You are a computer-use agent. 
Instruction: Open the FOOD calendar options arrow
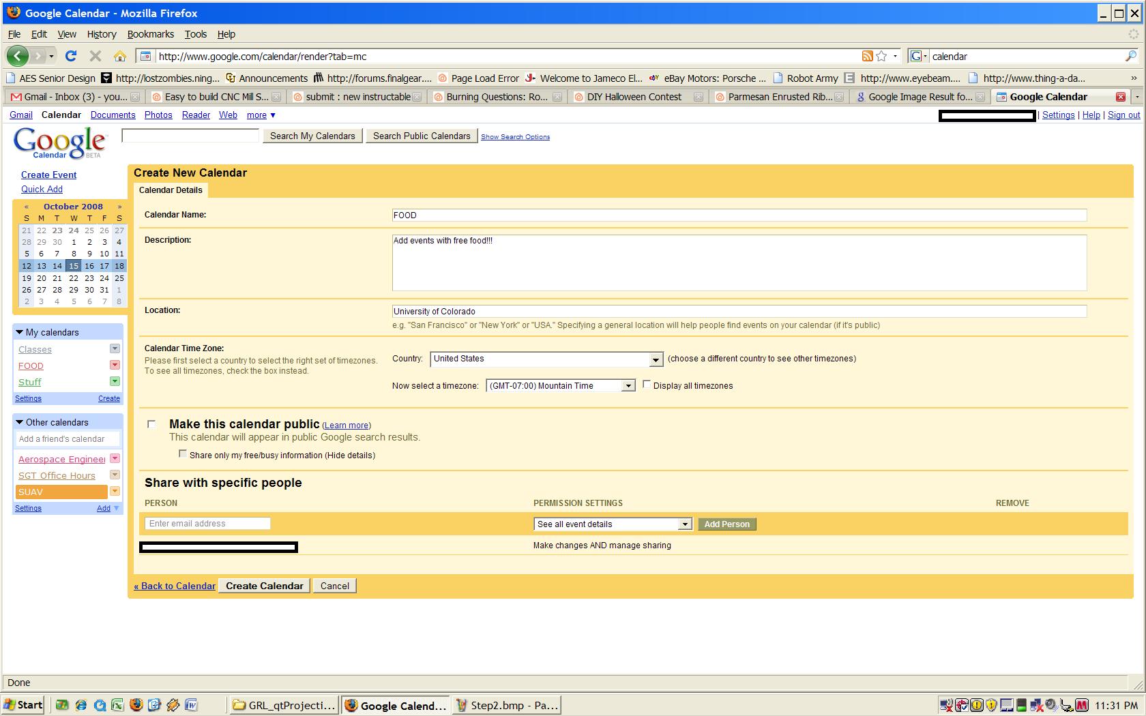[115, 365]
